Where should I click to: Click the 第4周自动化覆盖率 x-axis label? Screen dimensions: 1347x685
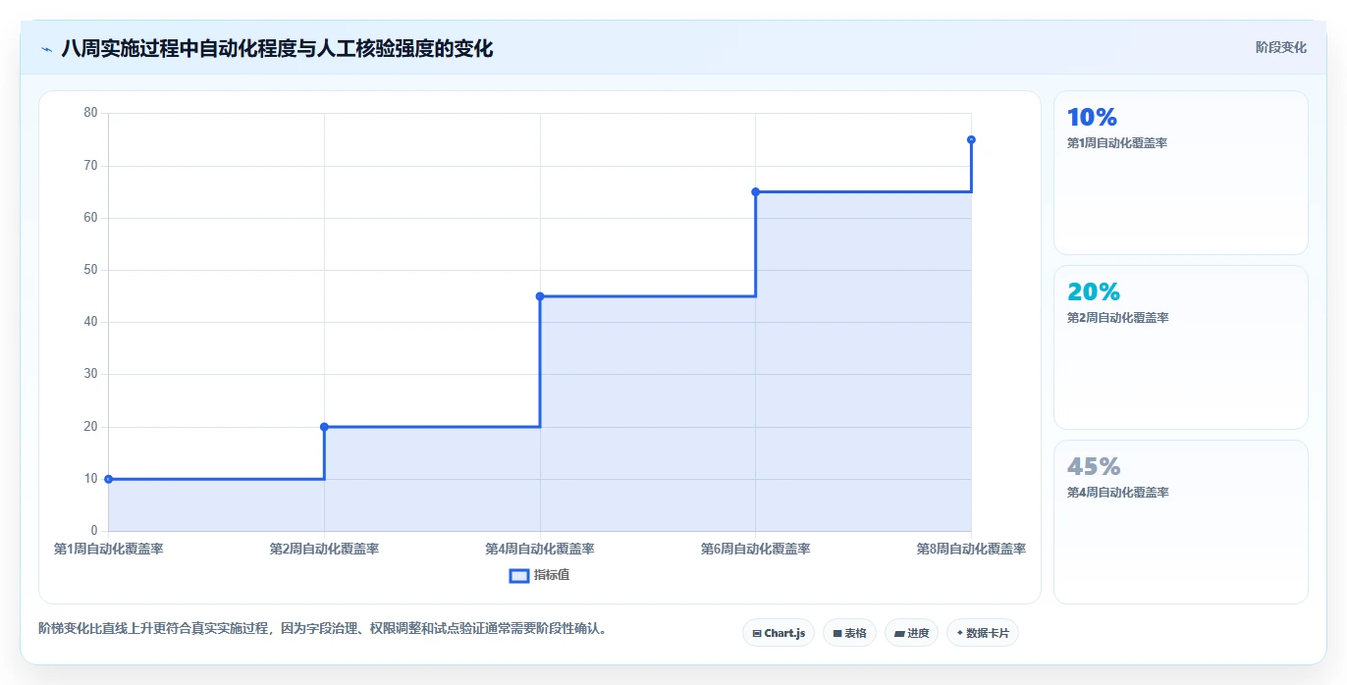pos(540,550)
